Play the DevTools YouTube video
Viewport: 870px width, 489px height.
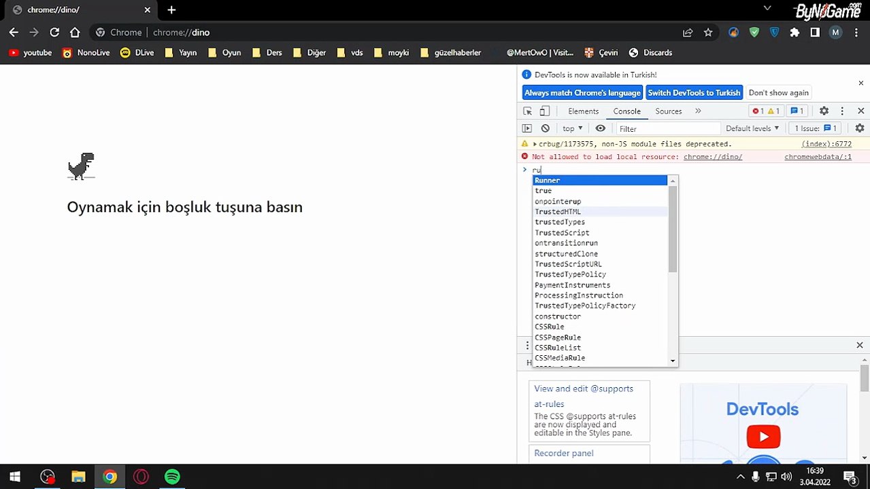click(x=763, y=436)
